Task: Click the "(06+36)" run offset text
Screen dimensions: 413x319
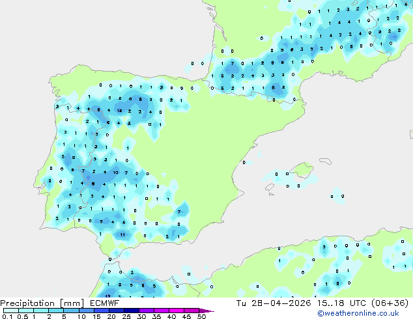Action: [390, 303]
